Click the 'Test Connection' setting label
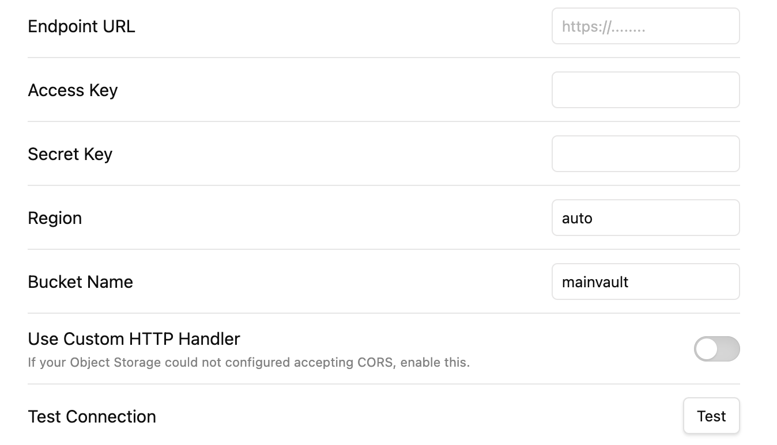 (92, 416)
